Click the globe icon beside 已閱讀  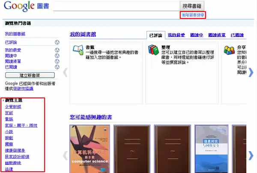click(x=57, y=67)
